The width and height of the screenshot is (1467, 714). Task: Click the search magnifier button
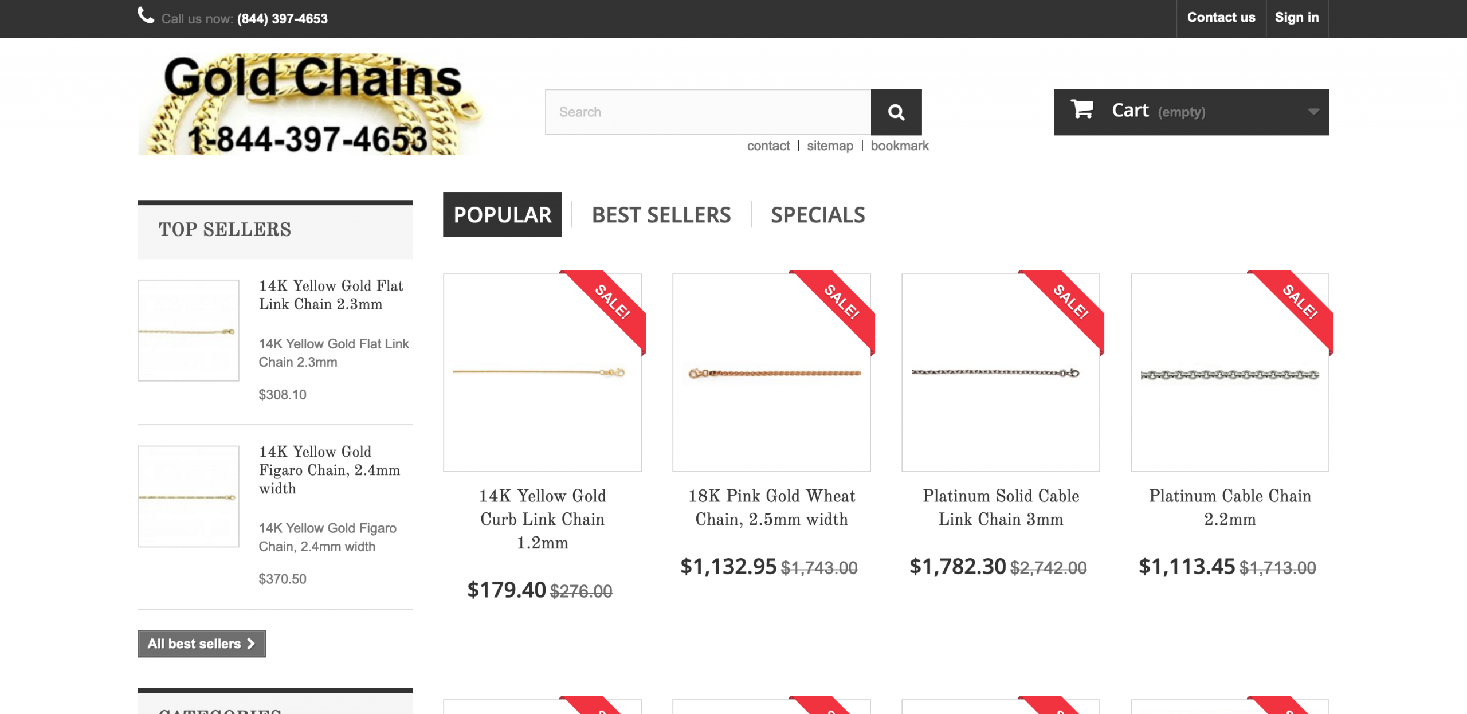point(896,112)
